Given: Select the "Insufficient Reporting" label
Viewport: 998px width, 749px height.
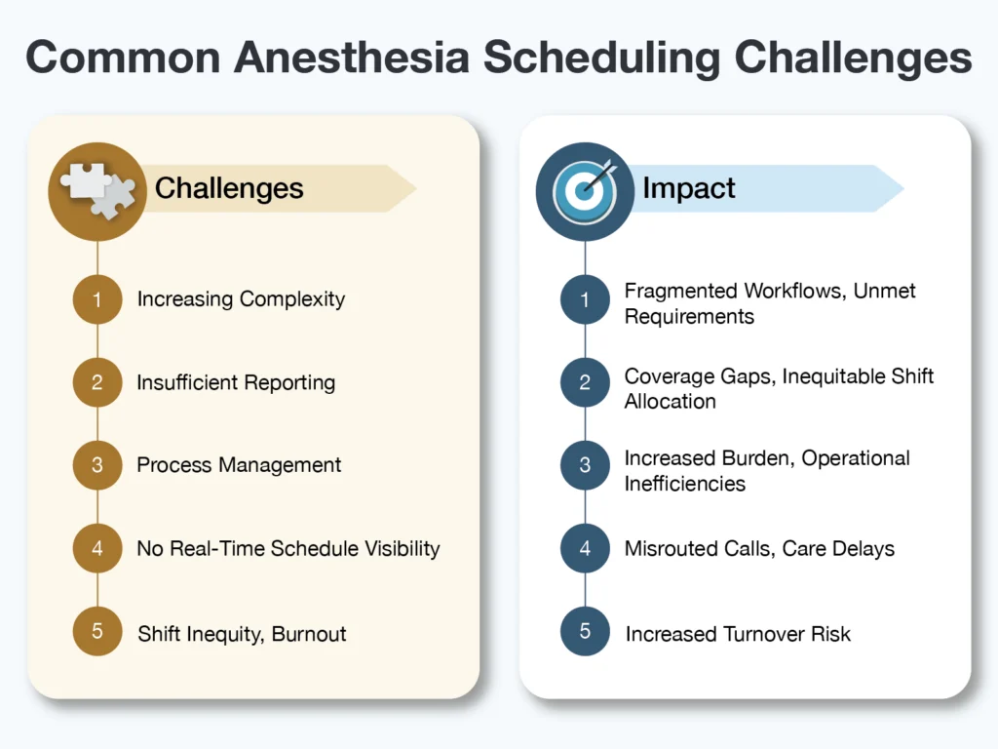Looking at the screenshot, I should [x=236, y=383].
